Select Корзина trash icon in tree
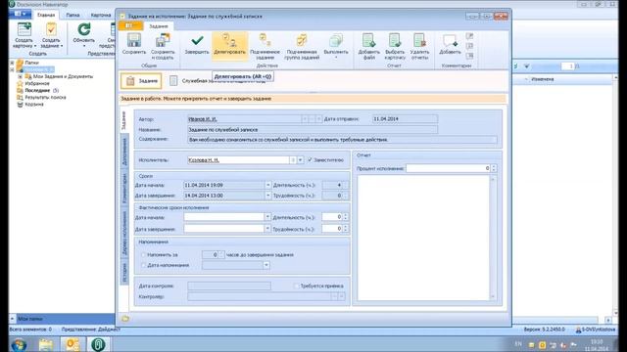The image size is (627, 352). pyautogui.click(x=20, y=105)
